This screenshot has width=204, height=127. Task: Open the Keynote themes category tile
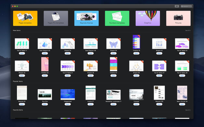[86, 18]
